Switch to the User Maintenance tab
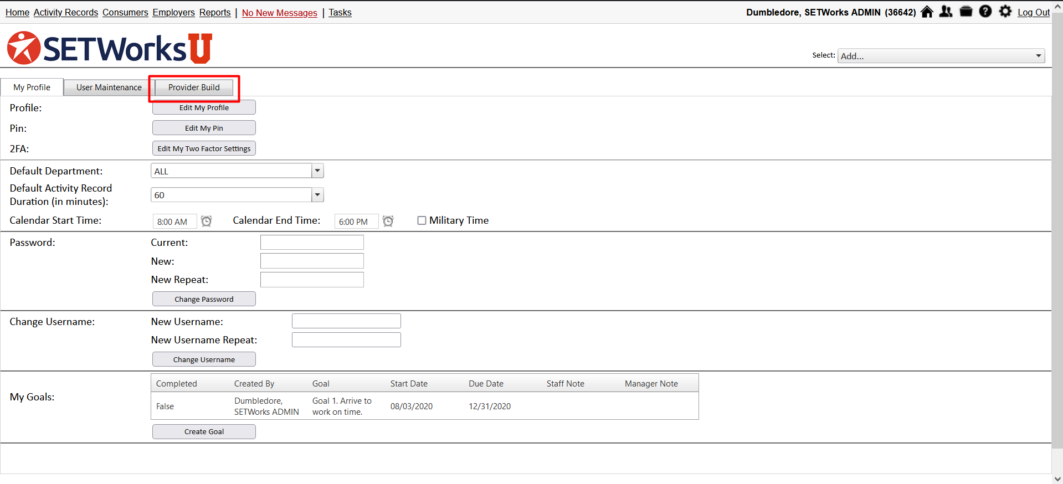 109,87
